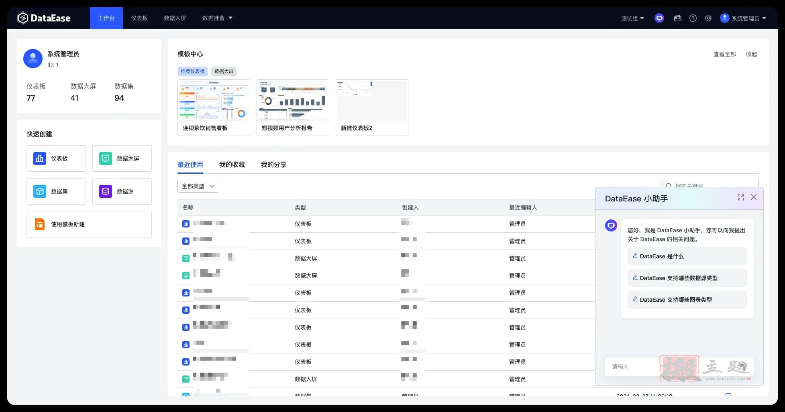Viewport: 785px width, 412px height.
Task: Open the 测试组 organization dropdown
Action: [632, 18]
